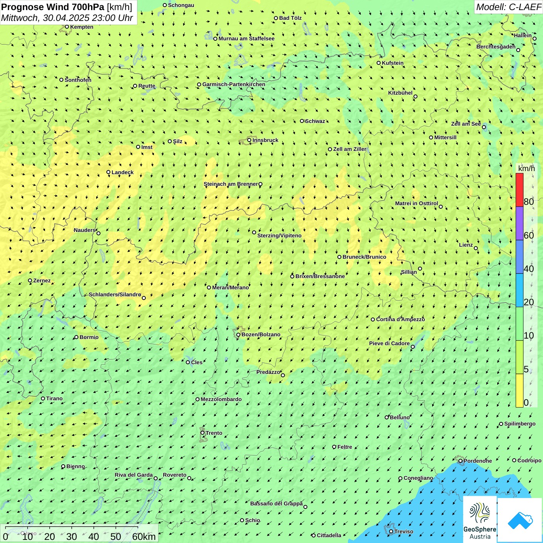Click the 'Reutte' label
Viewport: 543px width, 543px height.
pyautogui.click(x=147, y=86)
